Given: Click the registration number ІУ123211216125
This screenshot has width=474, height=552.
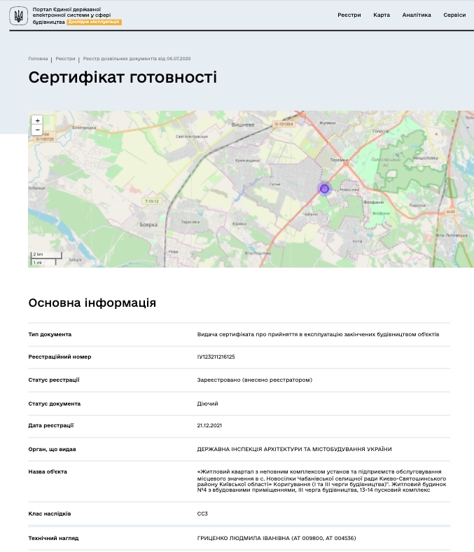Looking at the screenshot, I should point(216,357).
